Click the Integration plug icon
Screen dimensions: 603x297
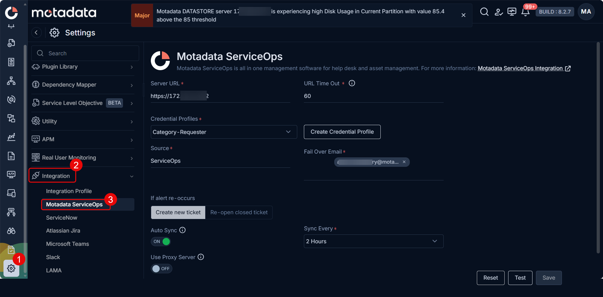tap(36, 176)
